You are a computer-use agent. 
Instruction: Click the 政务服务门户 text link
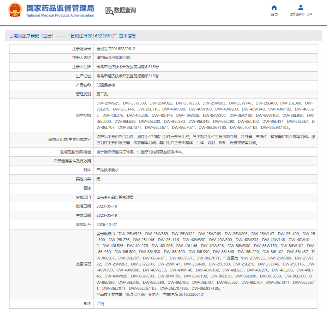(x=300, y=14)
